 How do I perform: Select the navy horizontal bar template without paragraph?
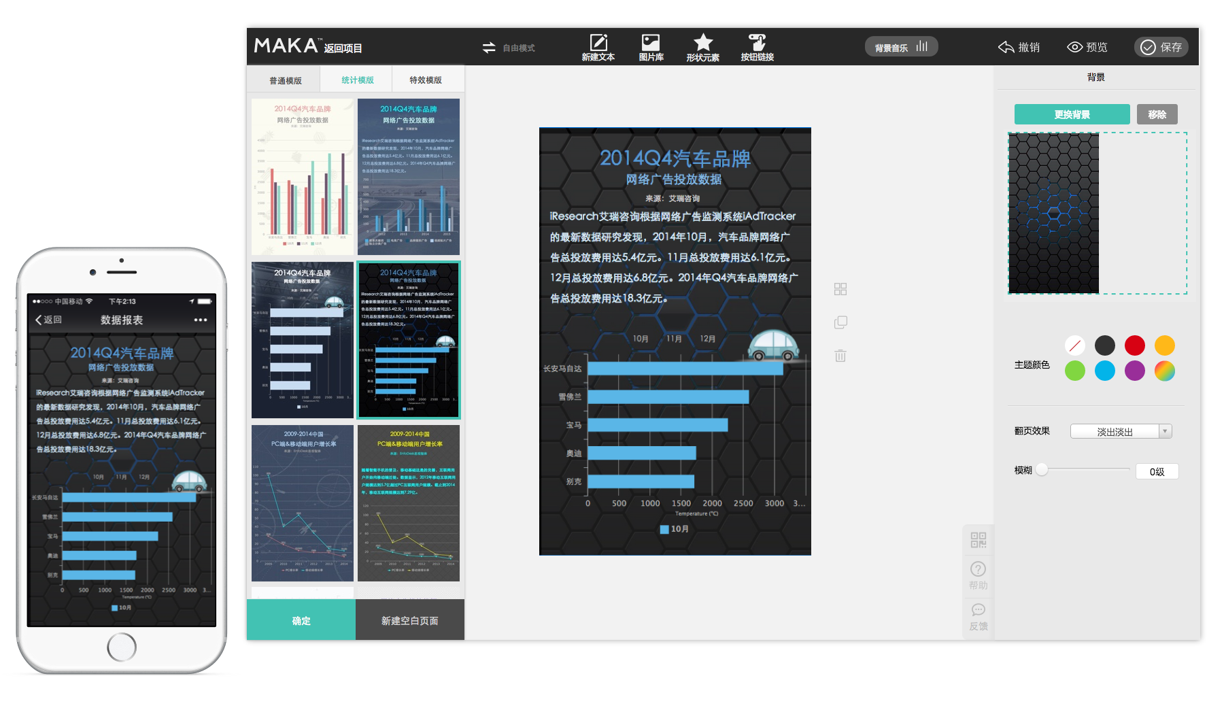tap(303, 340)
